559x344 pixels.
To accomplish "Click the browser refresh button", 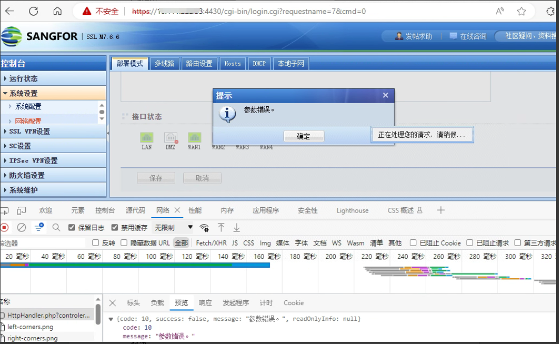I will [x=34, y=11].
